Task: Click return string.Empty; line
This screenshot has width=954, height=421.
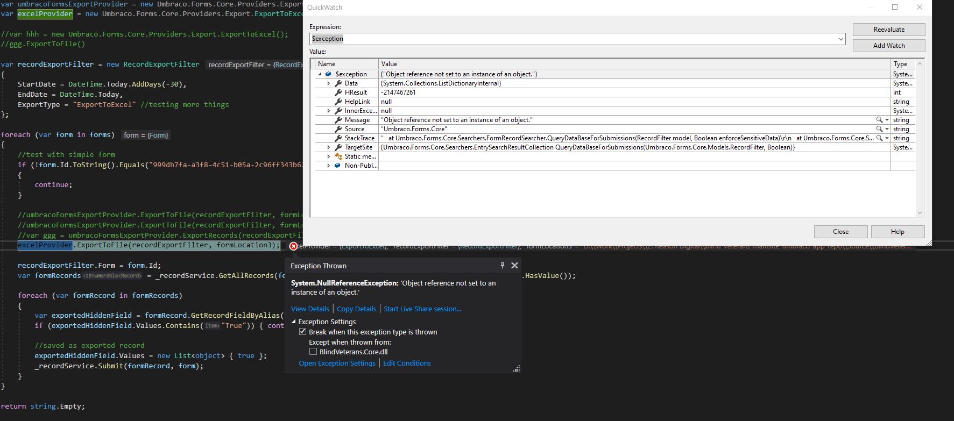Action: click(x=43, y=406)
